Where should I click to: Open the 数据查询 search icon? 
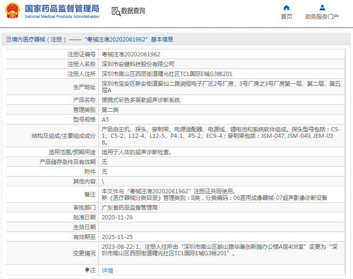point(116,11)
